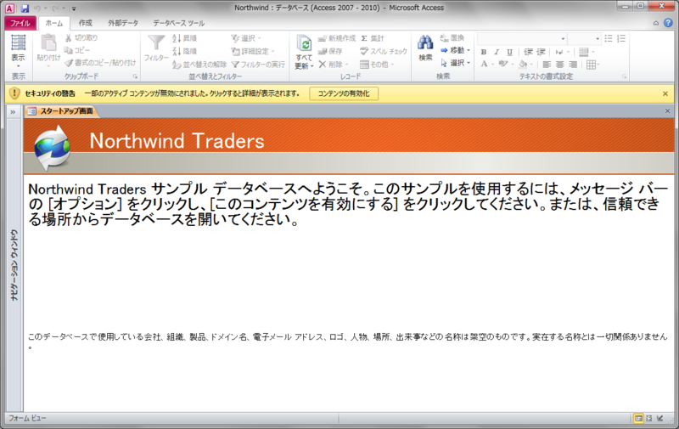Click the すべて更新 refresh all icon
The height and width of the screenshot is (429, 679).
(x=304, y=43)
